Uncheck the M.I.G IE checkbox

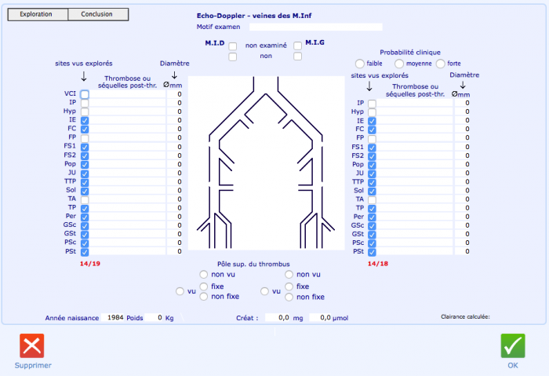click(372, 121)
